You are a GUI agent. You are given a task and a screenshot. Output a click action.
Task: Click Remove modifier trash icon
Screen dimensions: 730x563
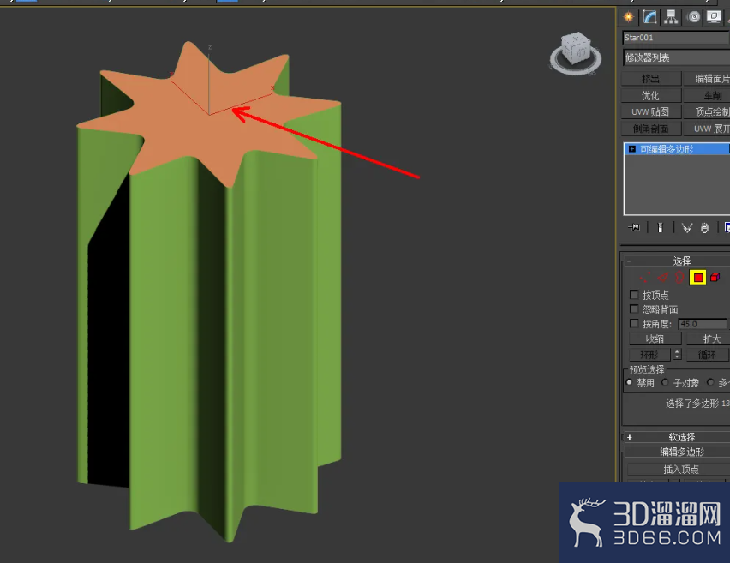(704, 228)
